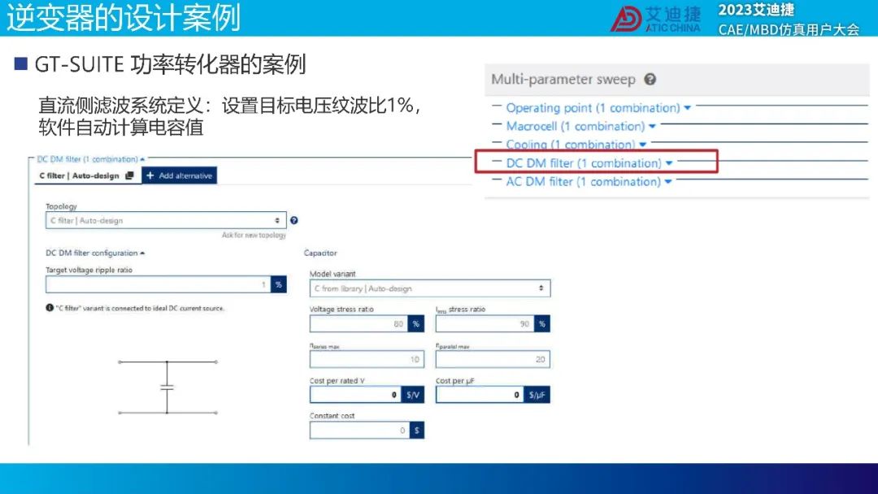
Task: Click % unit of Irms stress ratio
Action: pyautogui.click(x=542, y=323)
